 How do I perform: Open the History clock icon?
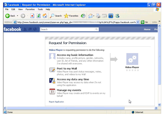(83, 16)
